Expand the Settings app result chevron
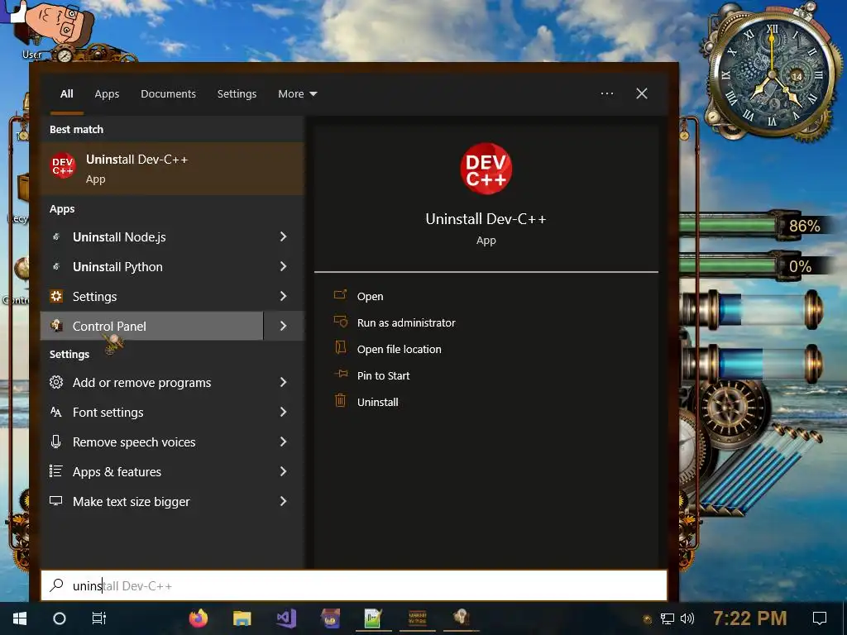 (284, 296)
